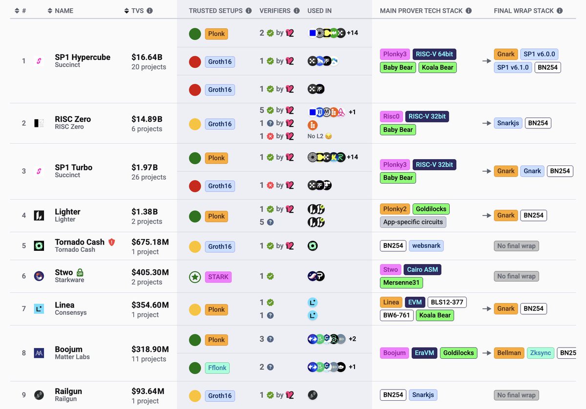Click the BLS12-377 badge in Linea row

(447, 302)
